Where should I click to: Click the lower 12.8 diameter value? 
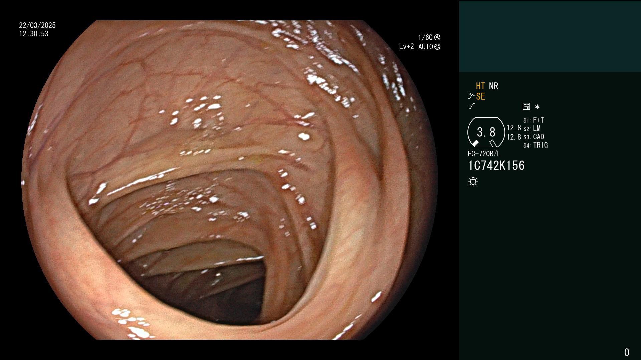tap(514, 137)
